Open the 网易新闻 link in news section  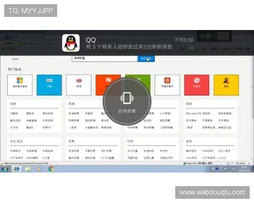[x=74, y=121]
